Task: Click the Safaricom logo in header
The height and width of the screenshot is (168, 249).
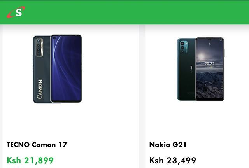Action: [16, 12]
